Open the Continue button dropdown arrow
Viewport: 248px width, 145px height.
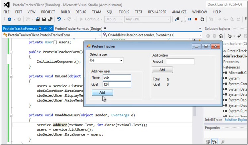tap(102, 19)
